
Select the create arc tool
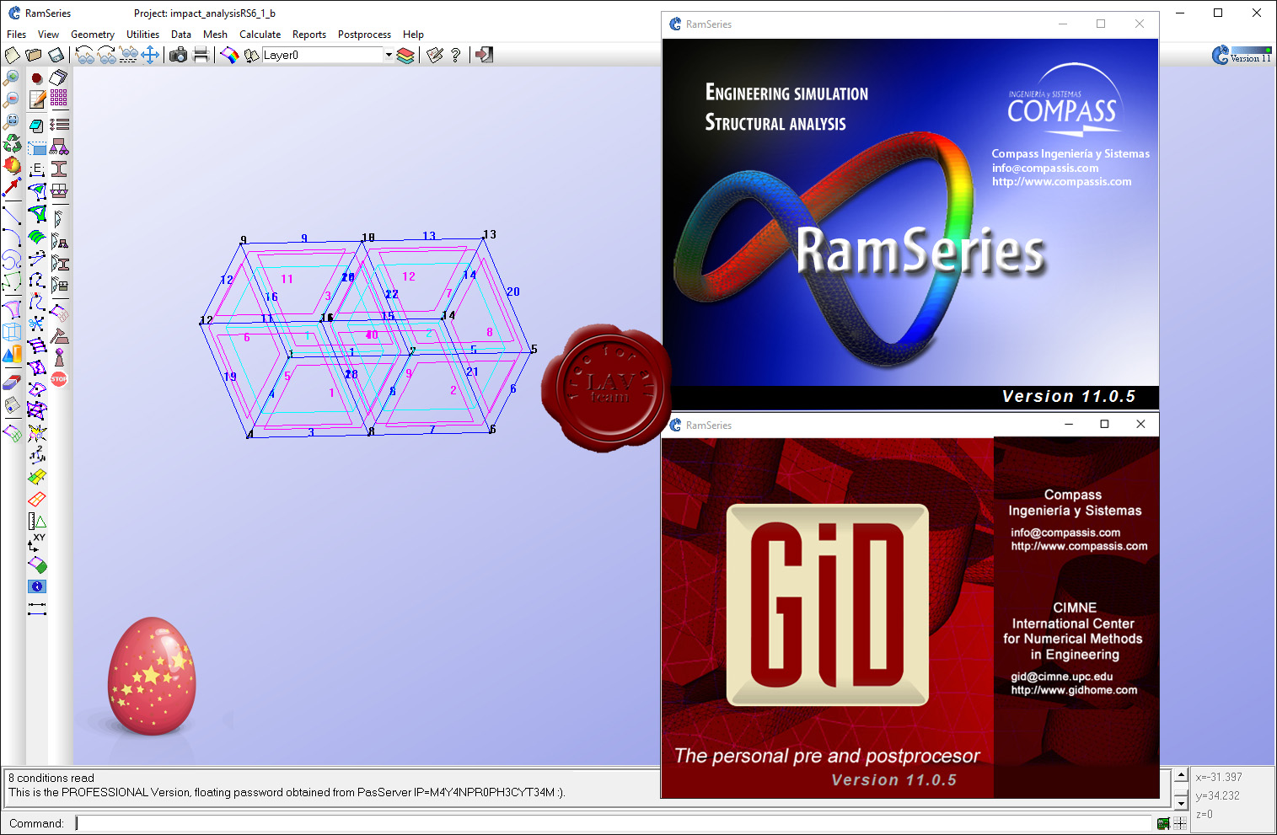coord(12,237)
